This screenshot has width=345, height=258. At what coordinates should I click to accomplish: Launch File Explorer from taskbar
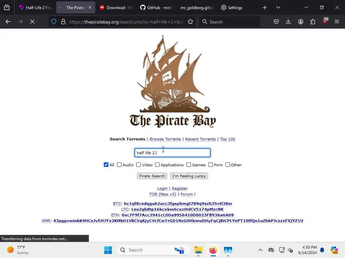[198, 250]
